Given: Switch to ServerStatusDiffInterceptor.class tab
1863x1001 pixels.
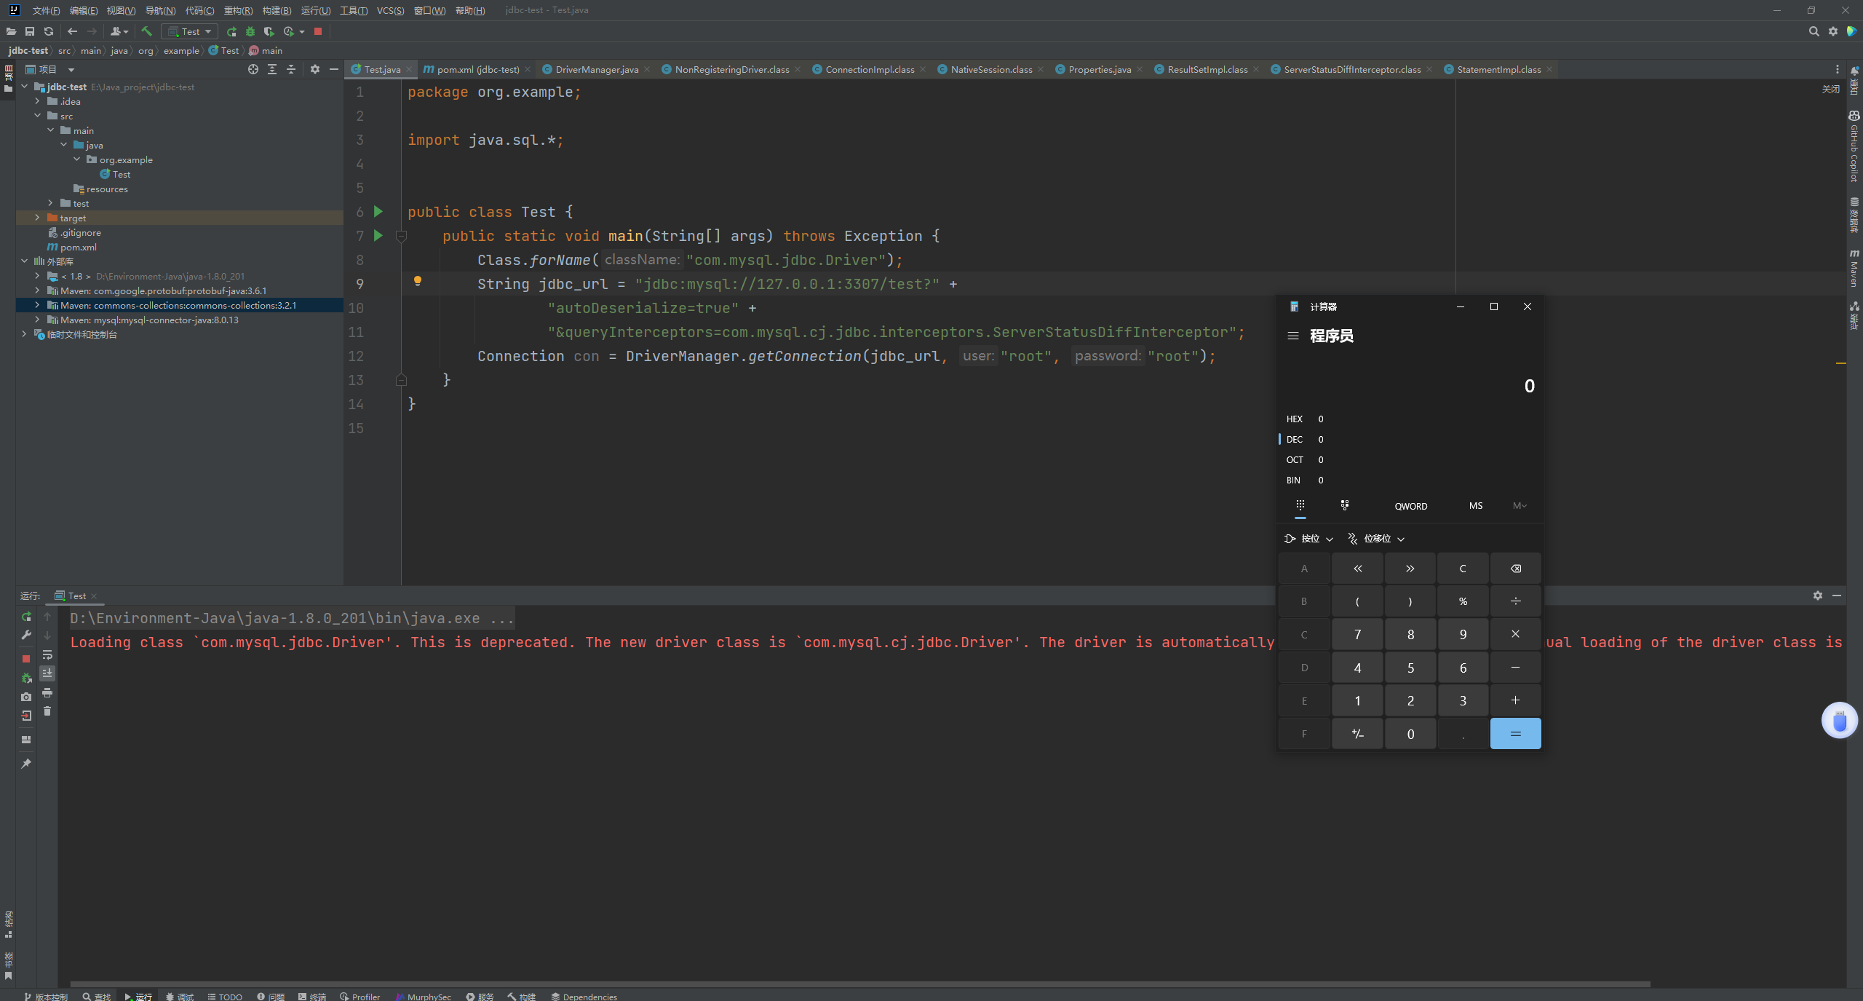Looking at the screenshot, I should pyautogui.click(x=1351, y=70).
